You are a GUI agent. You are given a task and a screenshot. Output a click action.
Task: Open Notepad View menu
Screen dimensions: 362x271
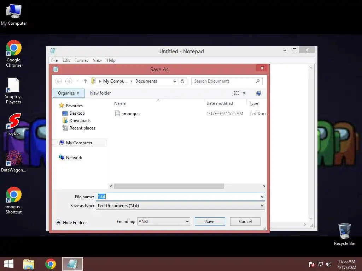point(97,60)
